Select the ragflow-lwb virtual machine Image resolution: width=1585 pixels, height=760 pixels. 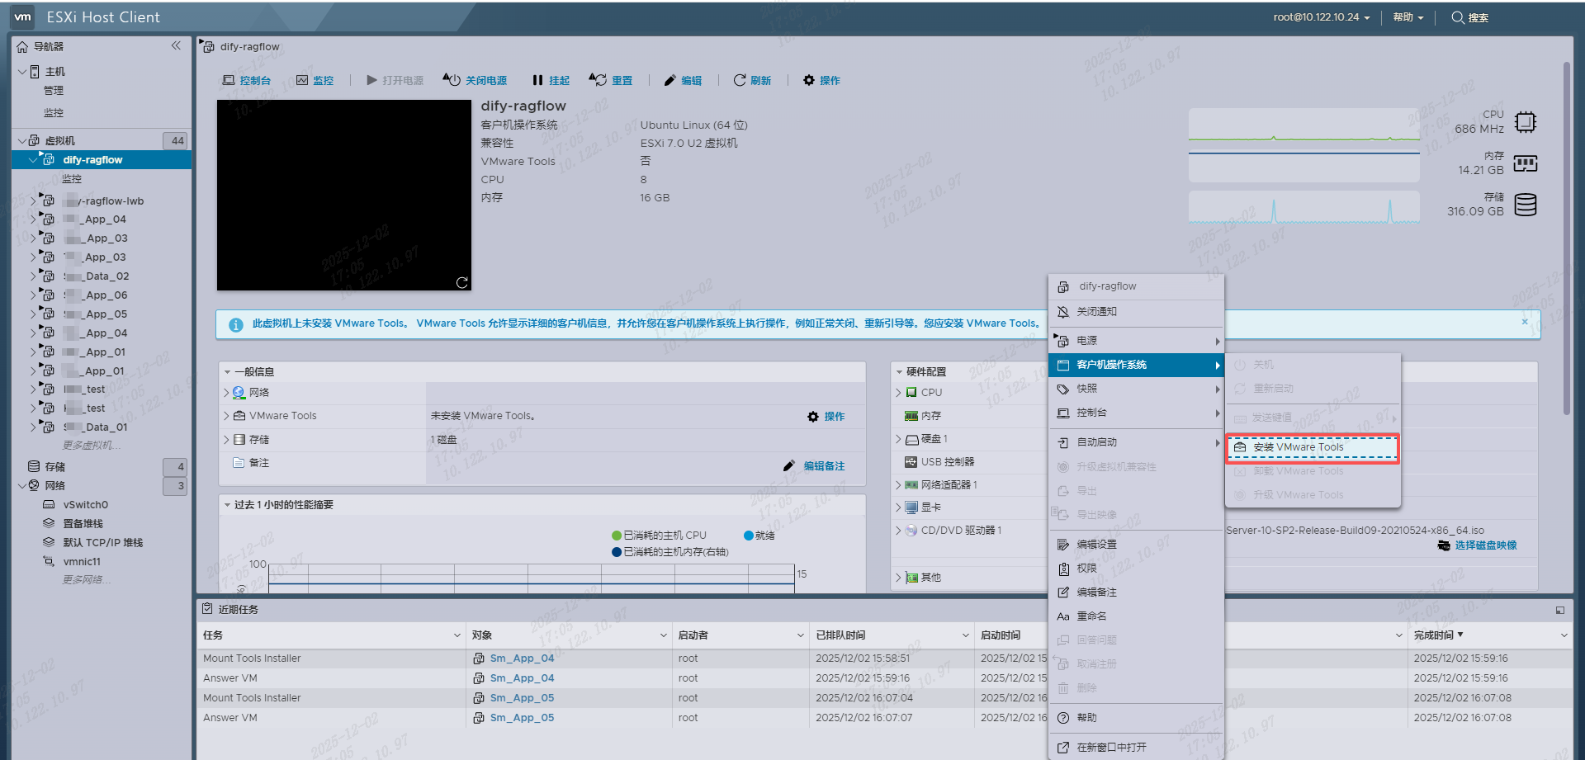pos(104,201)
